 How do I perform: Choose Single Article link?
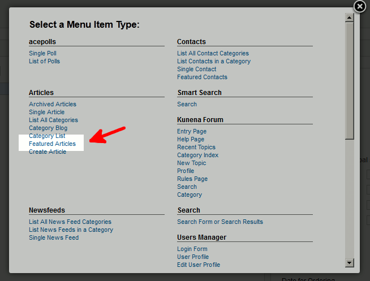click(47, 112)
